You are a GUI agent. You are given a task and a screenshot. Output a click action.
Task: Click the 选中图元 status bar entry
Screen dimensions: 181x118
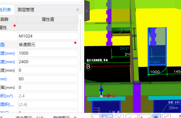coord(30,117)
